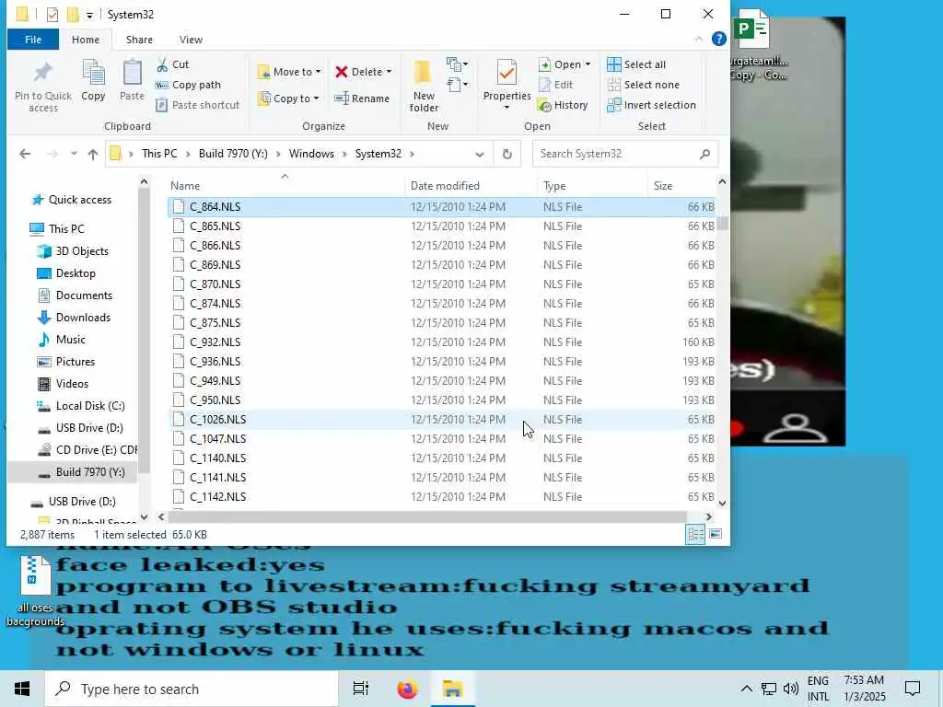Image resolution: width=943 pixels, height=707 pixels.
Task: Click Build 7970 (Y:) breadcrumb
Action: tap(233, 154)
